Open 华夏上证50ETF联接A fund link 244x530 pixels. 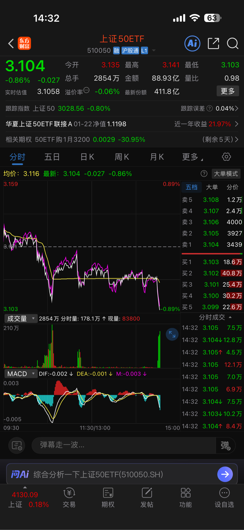coord(66,124)
